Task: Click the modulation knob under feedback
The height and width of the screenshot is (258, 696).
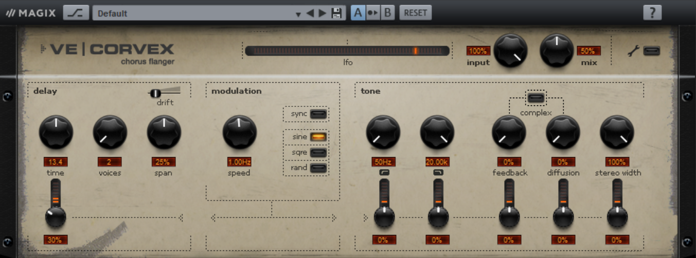Action: click(509, 217)
